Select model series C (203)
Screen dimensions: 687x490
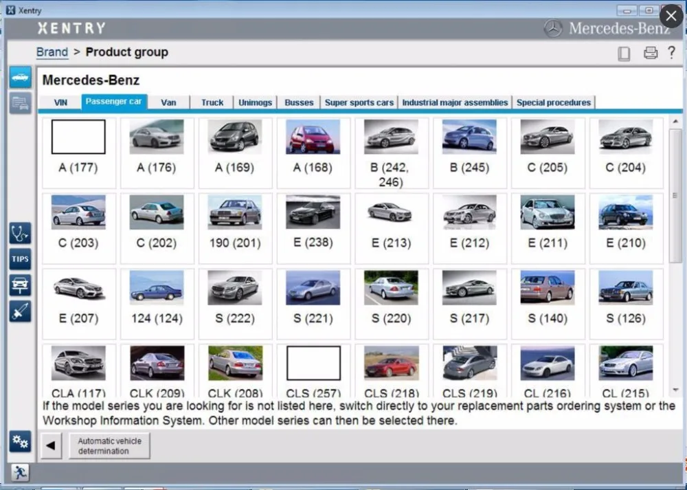tap(79, 228)
